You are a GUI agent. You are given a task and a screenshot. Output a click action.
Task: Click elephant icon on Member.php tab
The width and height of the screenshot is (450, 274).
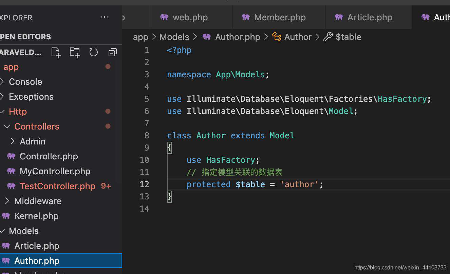246,17
